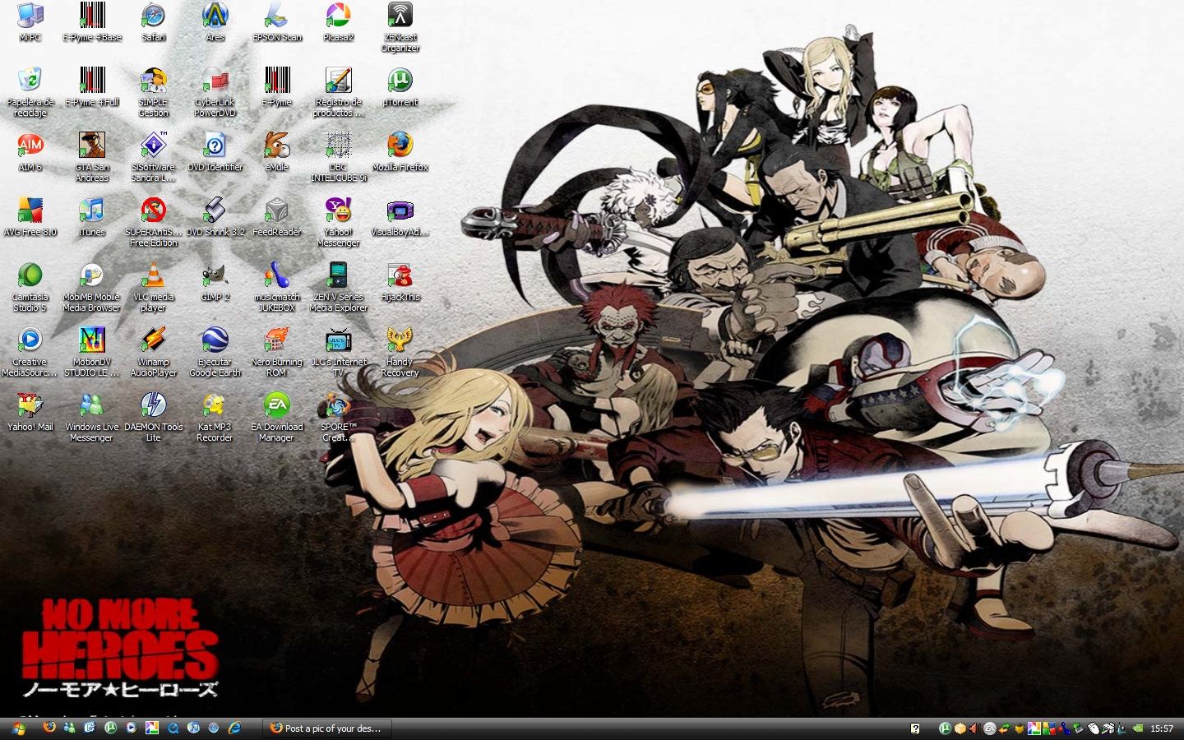Launch Nero Burning ROM
1184x740 pixels.
click(277, 352)
